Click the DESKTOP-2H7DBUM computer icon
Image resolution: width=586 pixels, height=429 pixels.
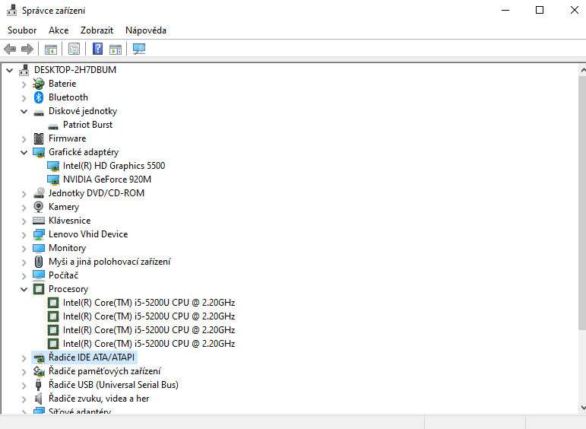pyautogui.click(x=24, y=70)
